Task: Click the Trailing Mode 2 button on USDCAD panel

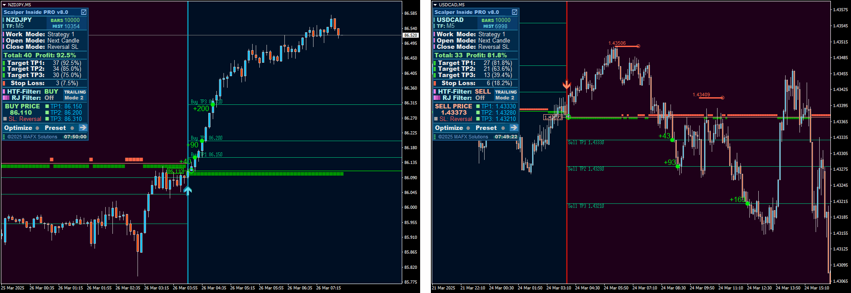Action: click(x=506, y=95)
